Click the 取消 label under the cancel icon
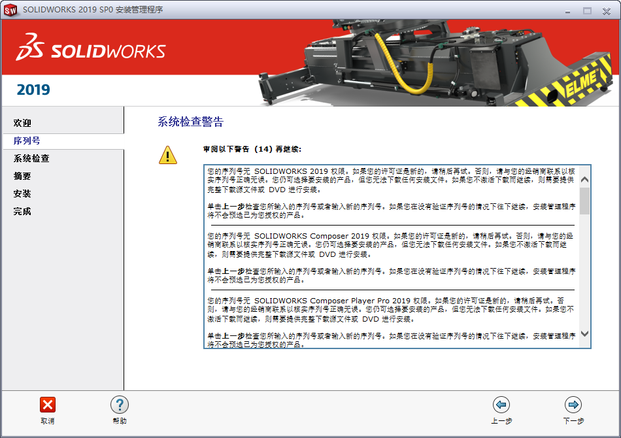 pyautogui.click(x=48, y=421)
